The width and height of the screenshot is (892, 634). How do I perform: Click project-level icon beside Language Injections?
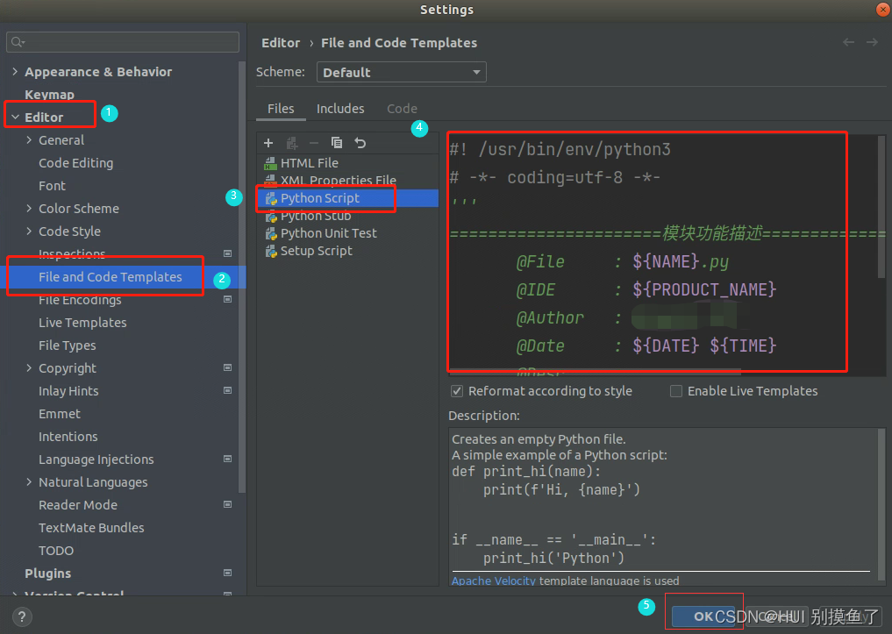[x=227, y=459]
